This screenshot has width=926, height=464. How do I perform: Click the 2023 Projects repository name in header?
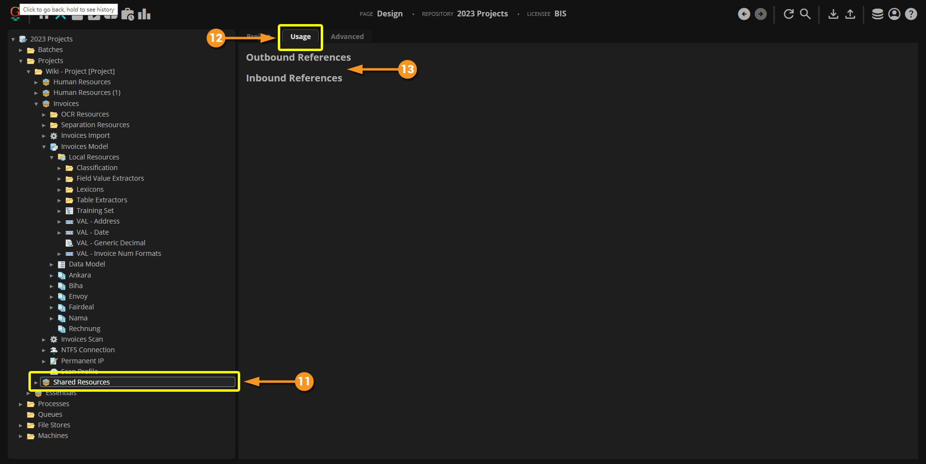[x=482, y=13]
